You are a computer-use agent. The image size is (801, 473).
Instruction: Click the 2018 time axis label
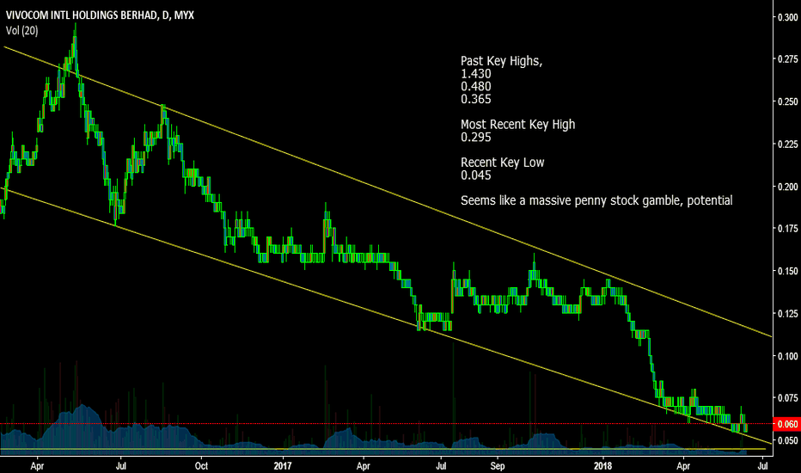603,466
